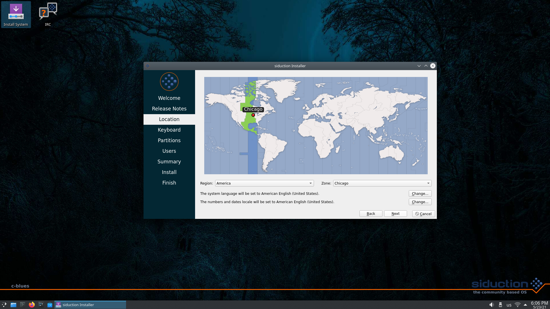This screenshot has width=550, height=309.
Task: Launch Firefox from the taskbar
Action: coord(32,305)
